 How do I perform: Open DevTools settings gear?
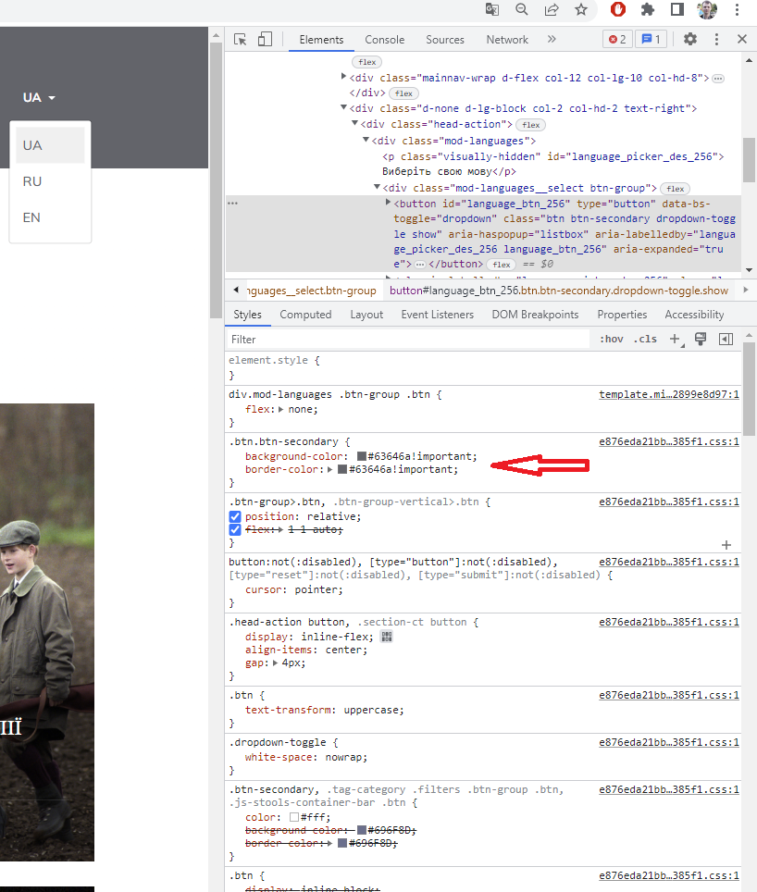tap(690, 39)
